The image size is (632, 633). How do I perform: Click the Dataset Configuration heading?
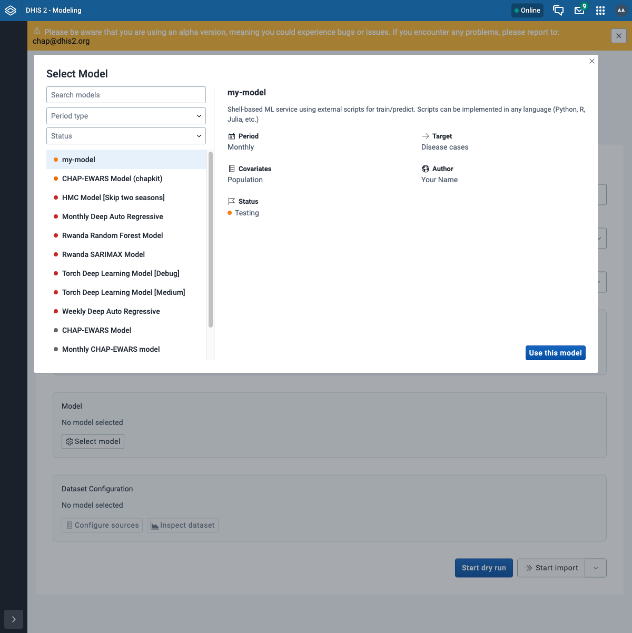pos(97,489)
